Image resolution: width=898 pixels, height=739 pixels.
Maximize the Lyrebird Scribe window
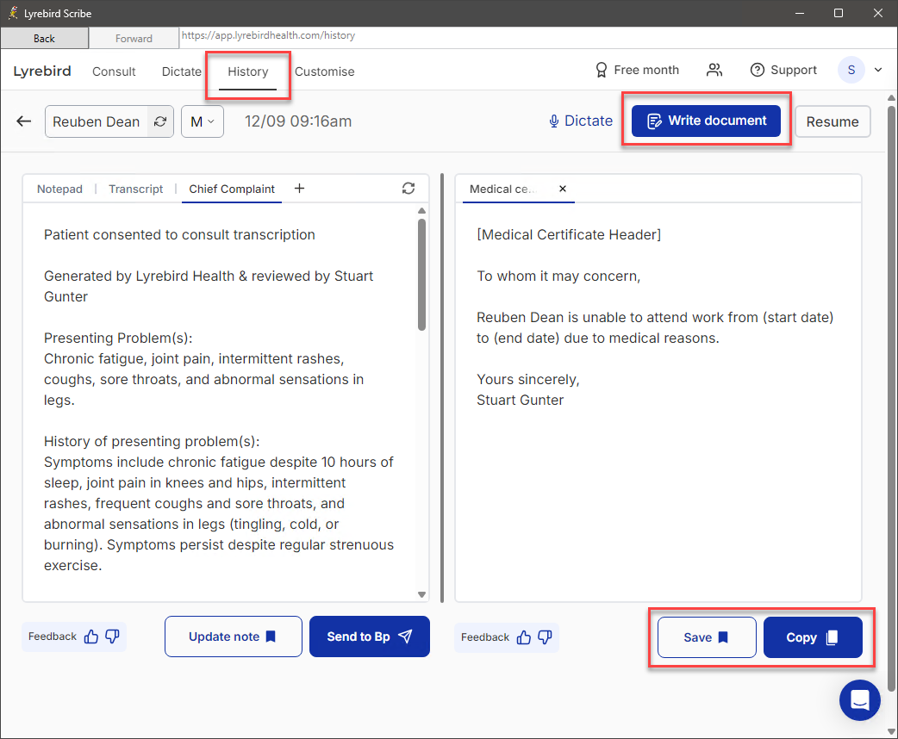coord(839,13)
